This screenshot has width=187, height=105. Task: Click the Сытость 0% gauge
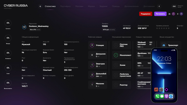pos(8,23)
